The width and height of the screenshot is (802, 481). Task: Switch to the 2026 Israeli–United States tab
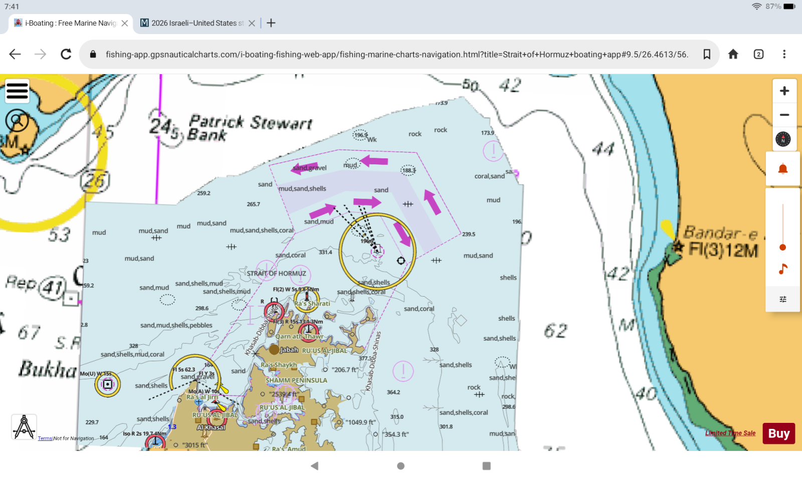pyautogui.click(x=195, y=23)
